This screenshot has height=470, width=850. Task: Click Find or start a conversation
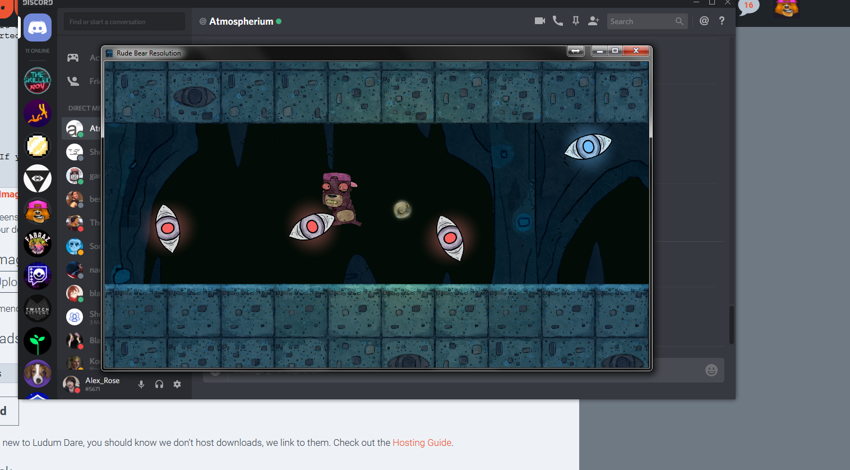[124, 22]
